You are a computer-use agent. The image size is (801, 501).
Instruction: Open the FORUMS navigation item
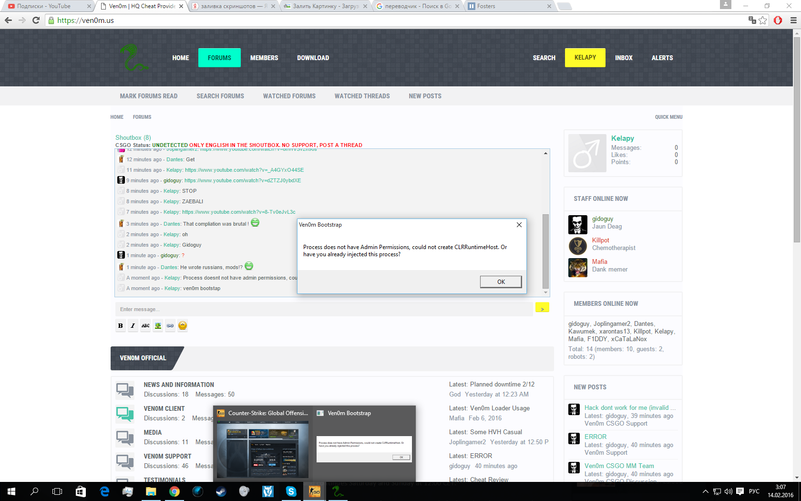click(219, 58)
